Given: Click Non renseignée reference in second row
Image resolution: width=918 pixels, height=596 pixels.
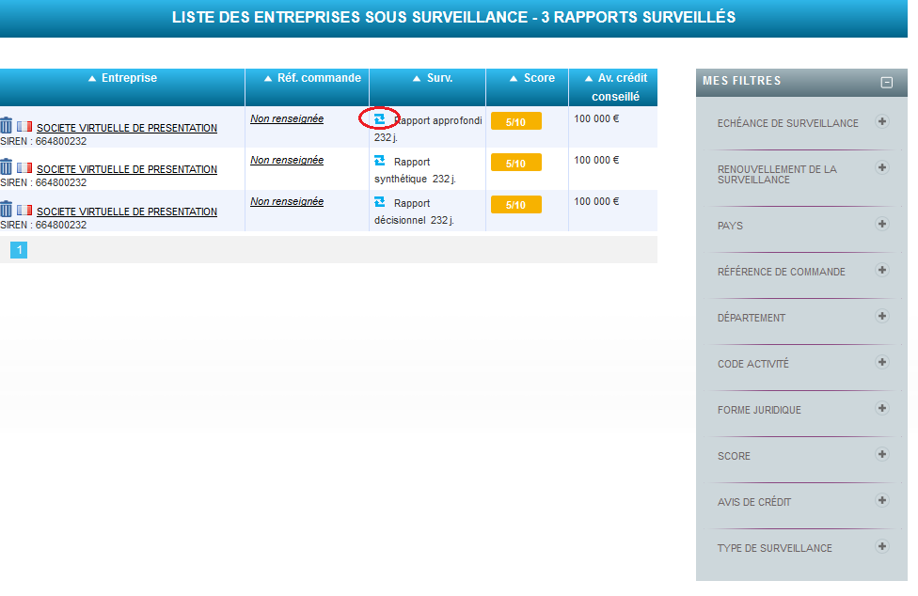Looking at the screenshot, I should (x=287, y=160).
